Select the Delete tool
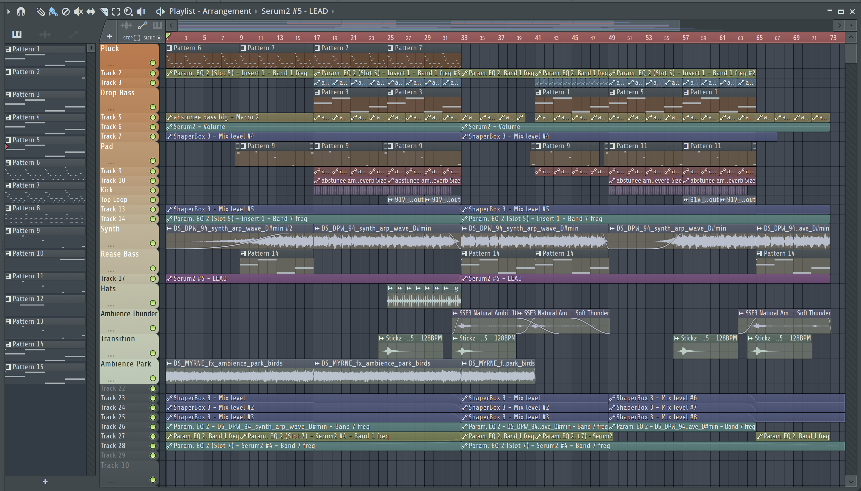 coord(66,11)
